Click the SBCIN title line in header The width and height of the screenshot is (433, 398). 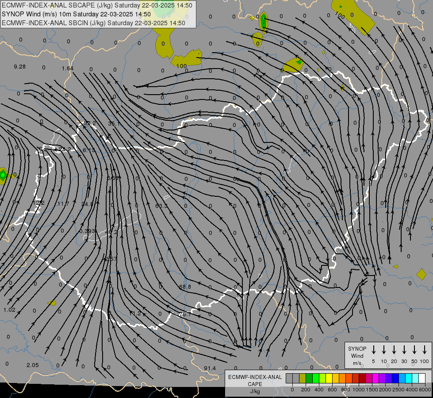(93, 23)
